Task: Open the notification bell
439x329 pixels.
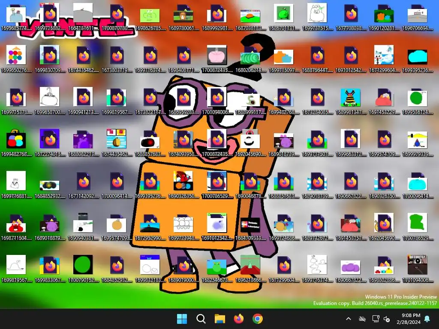Action: 427,319
